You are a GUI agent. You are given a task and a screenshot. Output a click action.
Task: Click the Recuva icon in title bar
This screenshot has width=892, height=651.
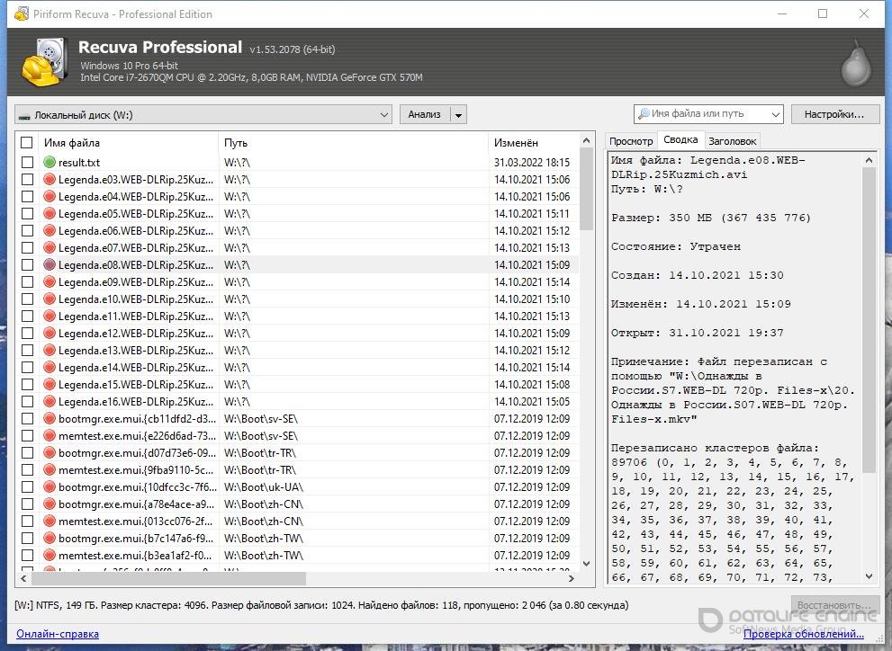(x=16, y=14)
